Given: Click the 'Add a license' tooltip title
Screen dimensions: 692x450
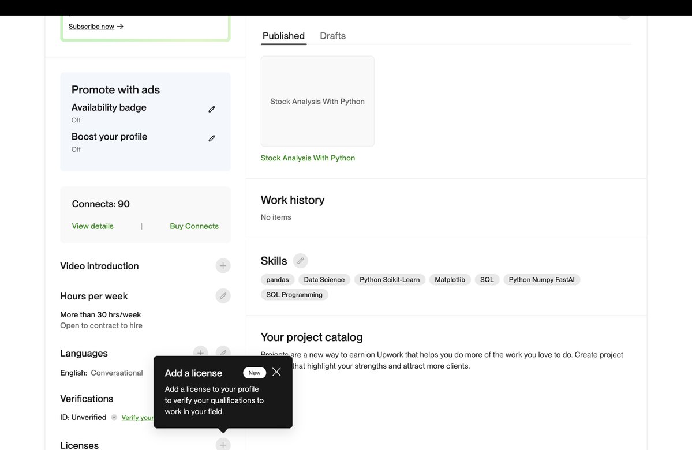Looking at the screenshot, I should coord(193,373).
